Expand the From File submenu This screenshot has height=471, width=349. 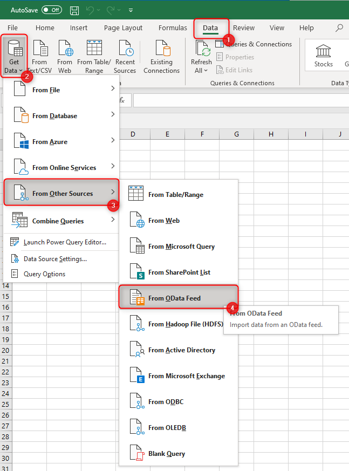tap(61, 90)
